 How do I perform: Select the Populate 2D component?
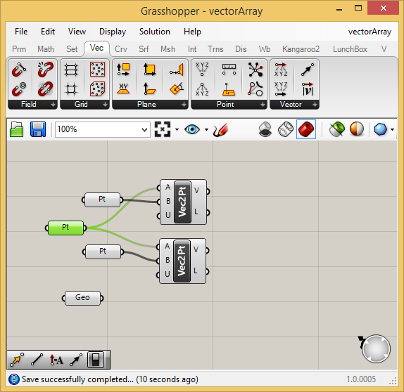coord(97,69)
